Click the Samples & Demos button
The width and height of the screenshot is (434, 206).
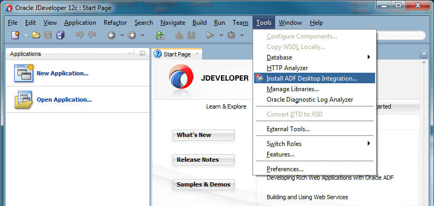point(204,184)
